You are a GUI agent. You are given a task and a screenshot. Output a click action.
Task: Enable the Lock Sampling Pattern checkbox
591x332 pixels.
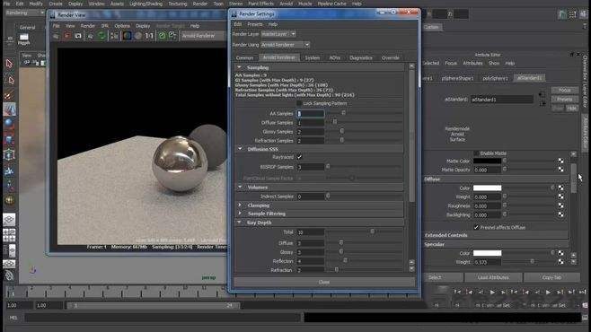[x=299, y=103]
